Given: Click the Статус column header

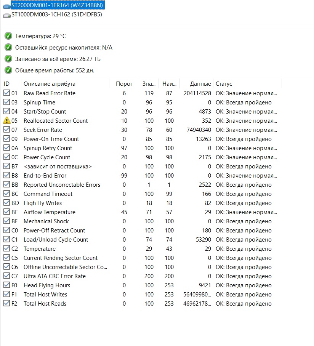Looking at the screenshot, I should (224, 84).
